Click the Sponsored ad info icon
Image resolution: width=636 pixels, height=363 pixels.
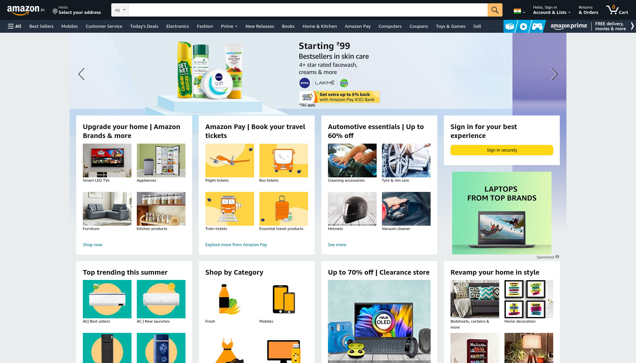pyautogui.click(x=557, y=257)
